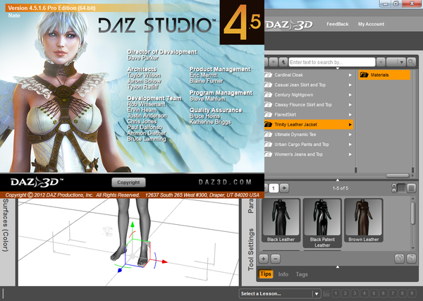Click the last document icon, bottom right
Image resolution: width=423 pixels, height=301 pixels.
pyautogui.click(x=411, y=259)
